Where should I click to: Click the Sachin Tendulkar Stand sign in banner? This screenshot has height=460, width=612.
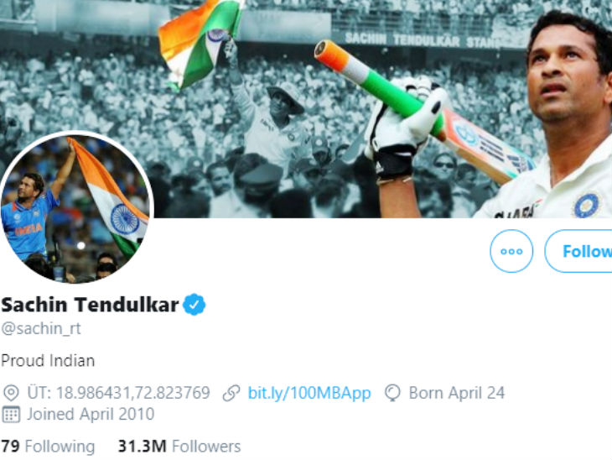click(x=423, y=39)
